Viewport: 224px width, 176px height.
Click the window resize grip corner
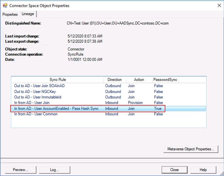[x=221, y=173]
